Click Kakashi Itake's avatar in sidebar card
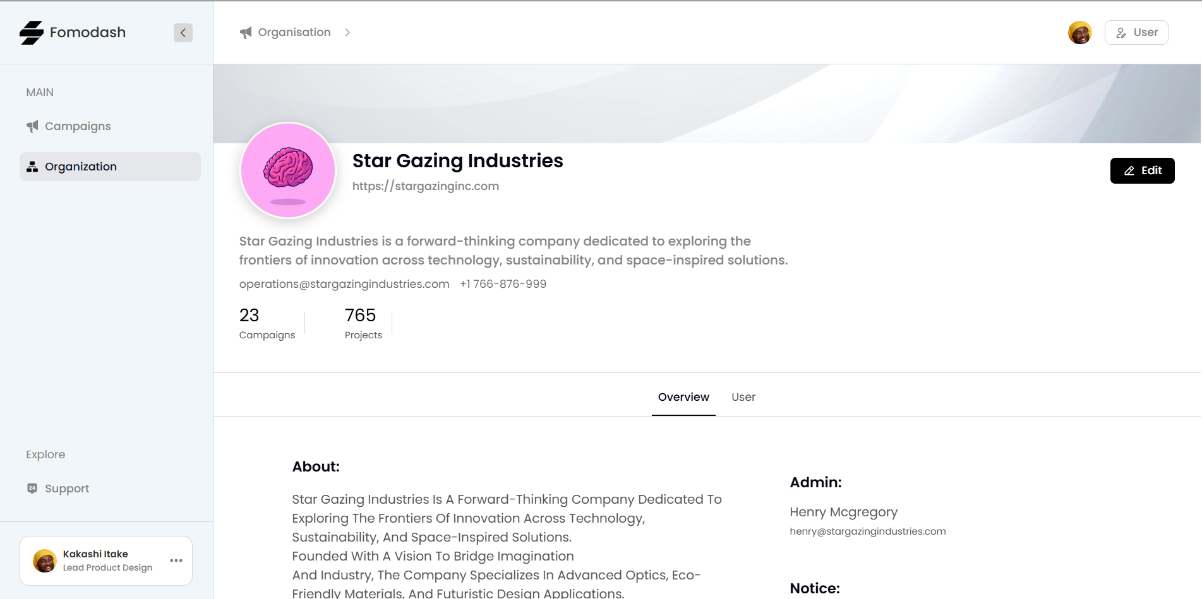The width and height of the screenshot is (1202, 599). coord(45,560)
